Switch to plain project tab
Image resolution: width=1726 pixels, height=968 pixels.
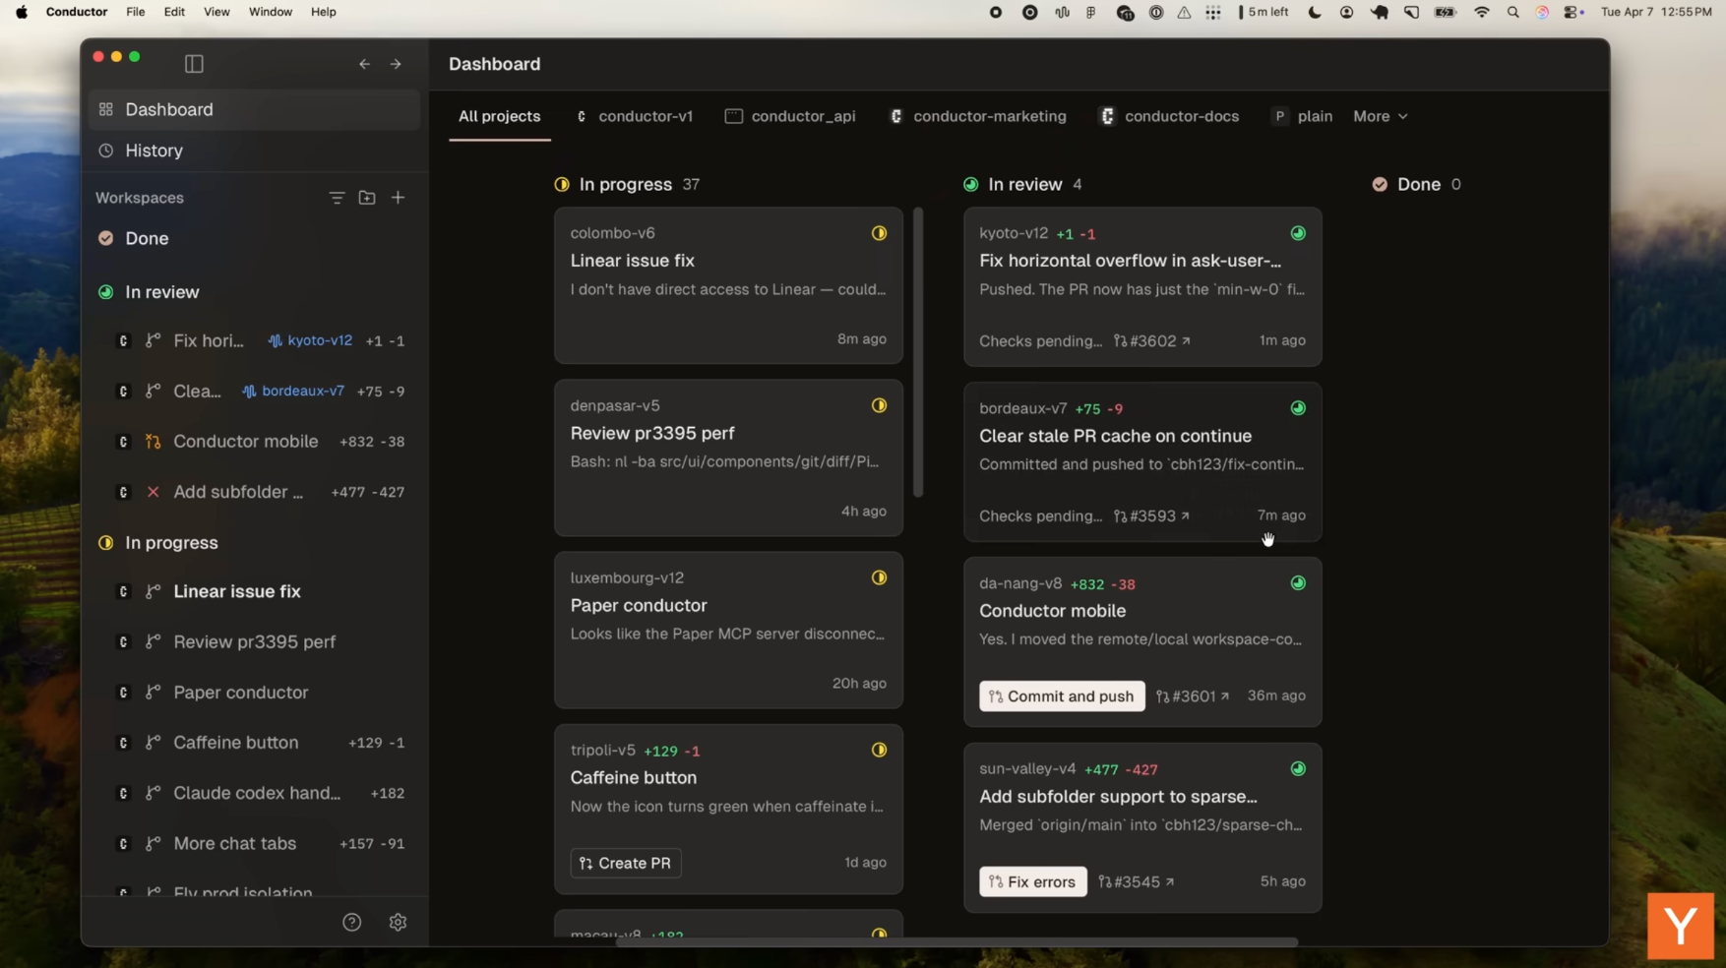(1302, 116)
